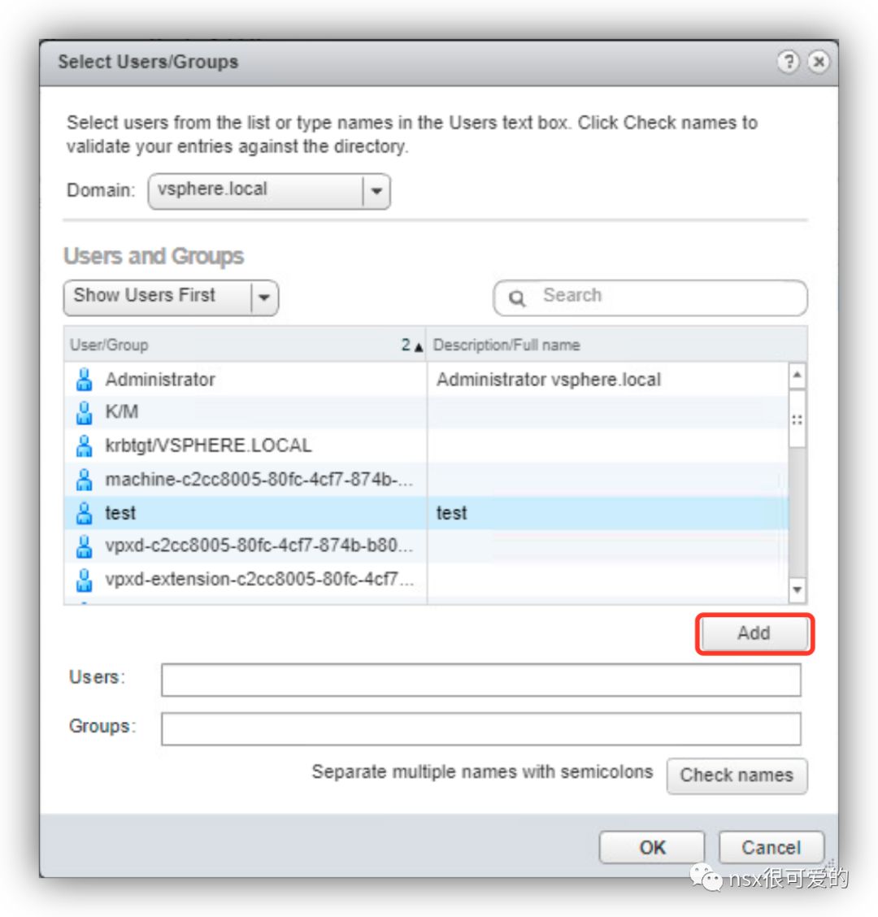Image resolution: width=878 pixels, height=917 pixels.
Task: Expand the Show Users First dropdown
Action: [171, 298]
